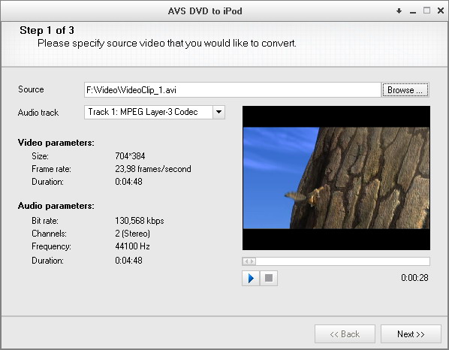This screenshot has width=449, height=350.
Task: Start playback with the blue play button
Action: (251, 278)
